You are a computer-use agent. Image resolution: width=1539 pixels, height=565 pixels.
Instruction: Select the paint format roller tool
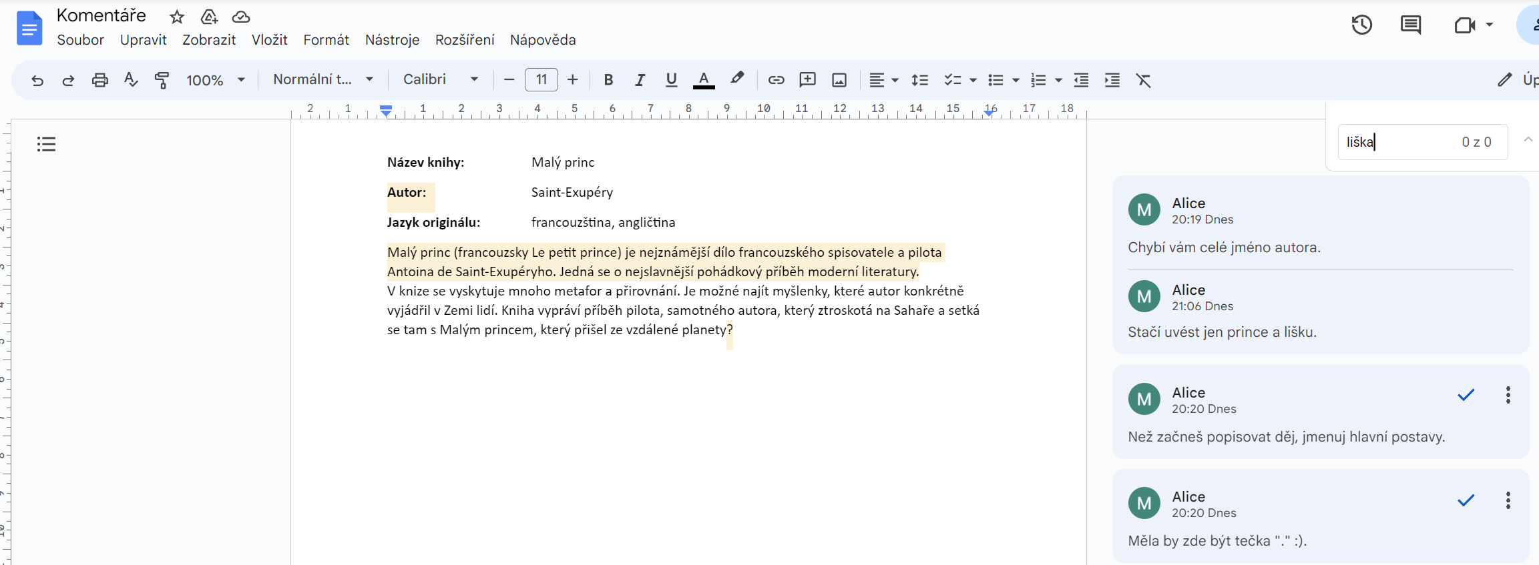click(x=162, y=81)
